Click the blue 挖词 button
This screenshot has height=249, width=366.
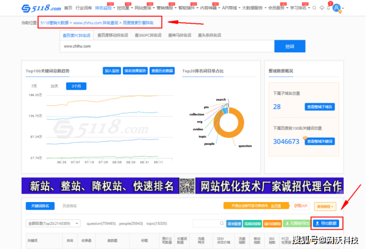pos(290,46)
